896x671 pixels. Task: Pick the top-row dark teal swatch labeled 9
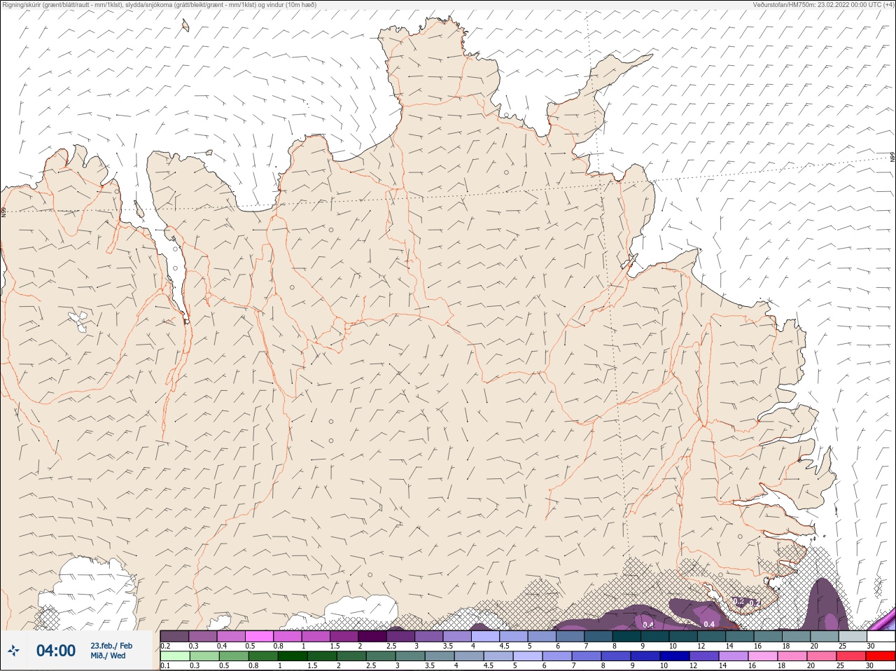click(654, 636)
